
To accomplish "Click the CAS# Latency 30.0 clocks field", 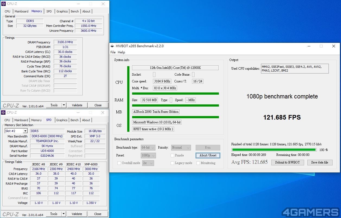I will pos(65,52).
